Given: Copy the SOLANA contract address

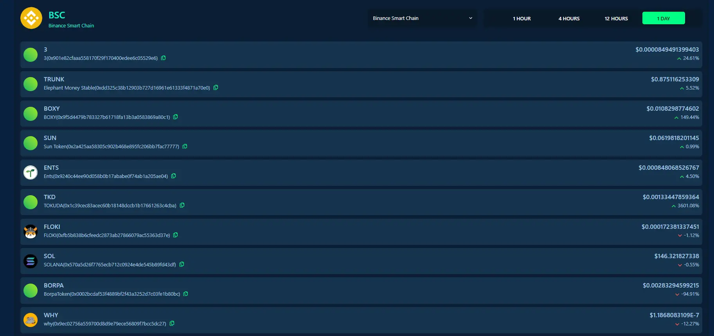Looking at the screenshot, I should 182,264.
